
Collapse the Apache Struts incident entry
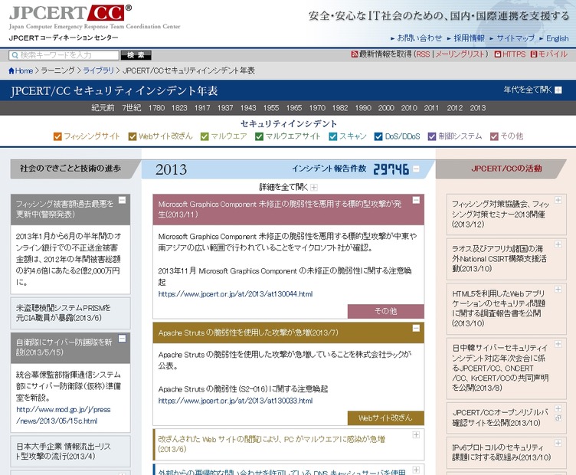pyautogui.click(x=416, y=328)
